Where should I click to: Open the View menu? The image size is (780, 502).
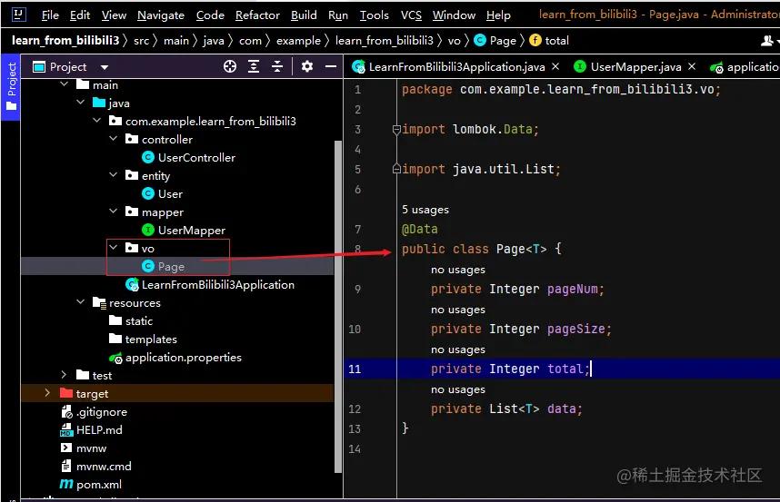click(114, 15)
